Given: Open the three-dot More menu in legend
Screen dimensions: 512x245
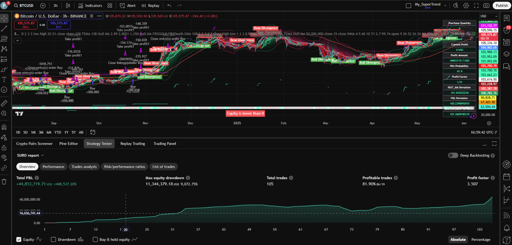Looking at the screenshot, I should point(99,16).
